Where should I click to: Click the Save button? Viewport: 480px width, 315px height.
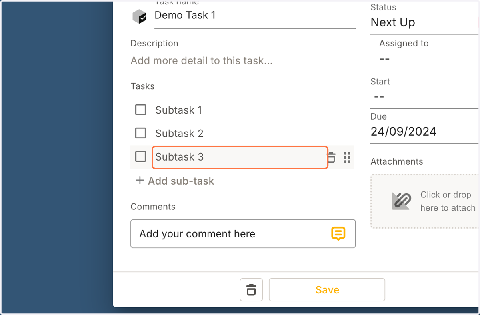327,290
